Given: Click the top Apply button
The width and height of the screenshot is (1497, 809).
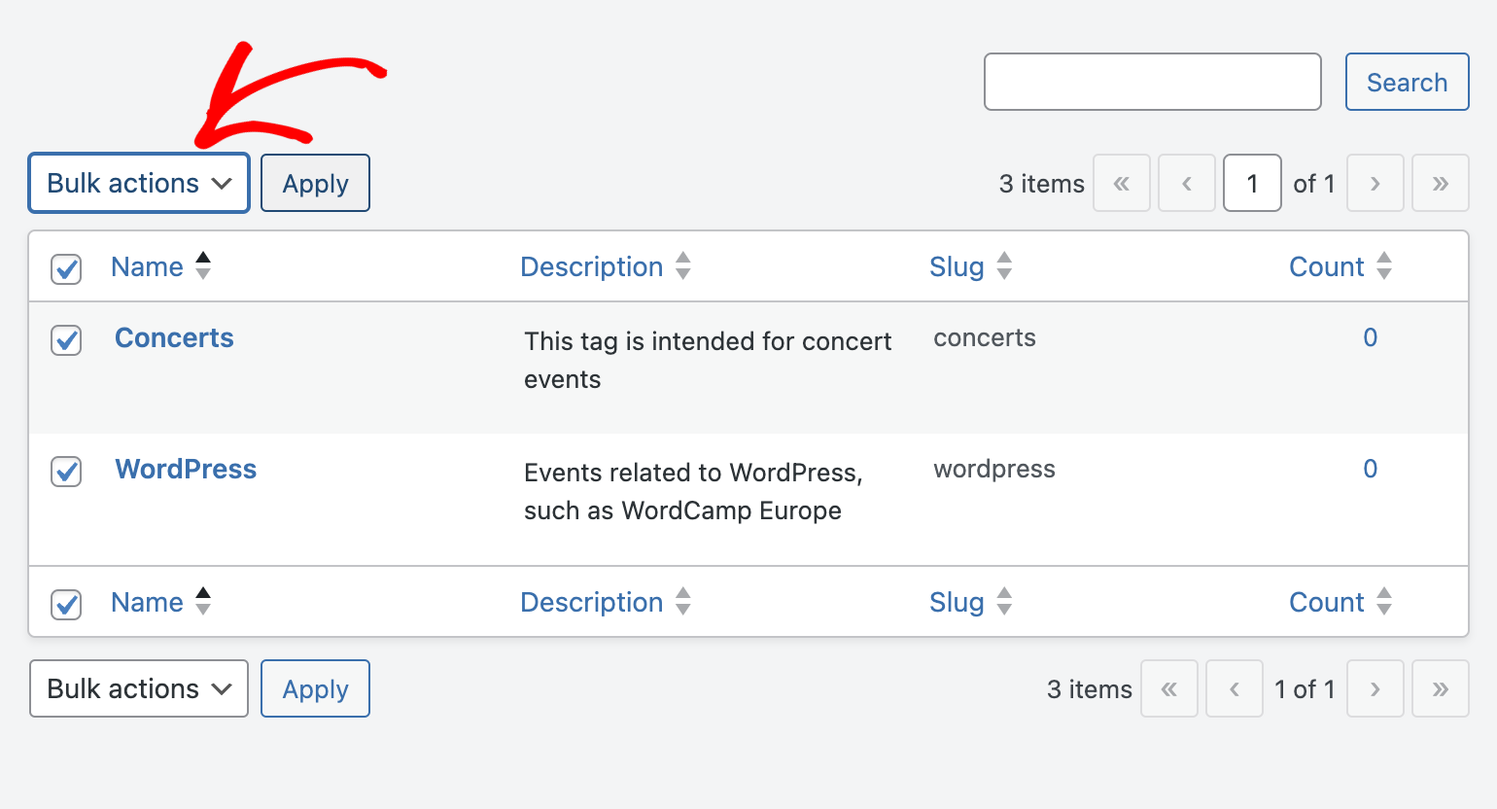Looking at the screenshot, I should click(x=315, y=183).
